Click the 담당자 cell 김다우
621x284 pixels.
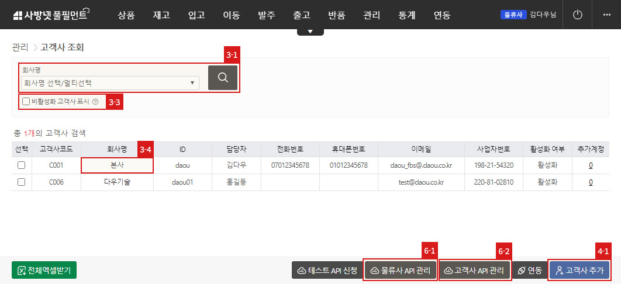pyautogui.click(x=236, y=165)
